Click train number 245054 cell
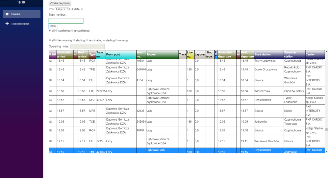Screen dimensions: 329x178 tap(141, 122)
